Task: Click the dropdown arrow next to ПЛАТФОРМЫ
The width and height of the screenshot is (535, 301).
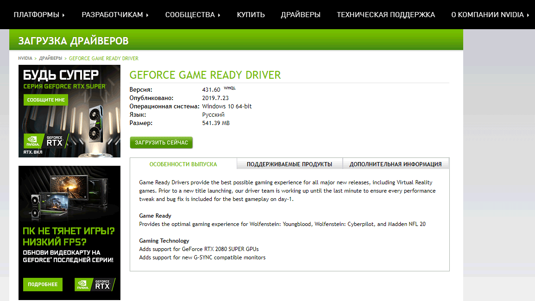Action: (x=63, y=15)
